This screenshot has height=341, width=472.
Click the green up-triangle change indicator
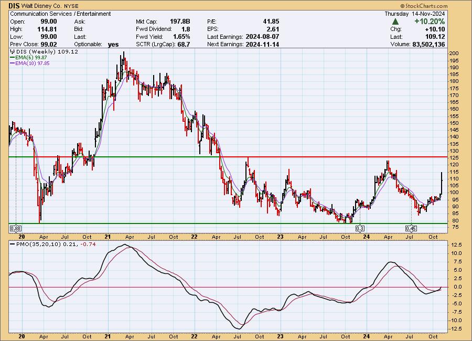(x=395, y=22)
